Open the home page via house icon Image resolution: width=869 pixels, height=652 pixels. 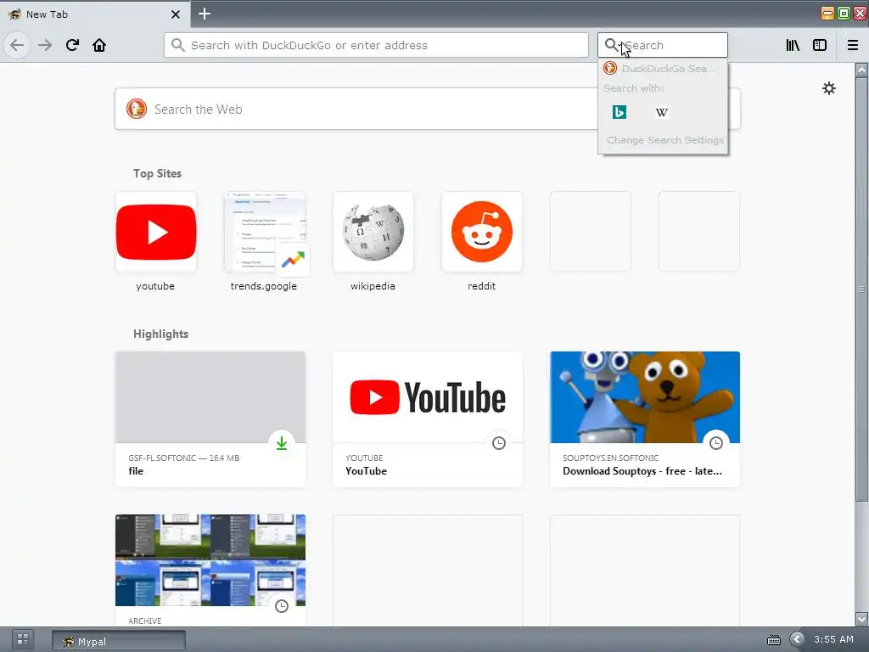99,45
